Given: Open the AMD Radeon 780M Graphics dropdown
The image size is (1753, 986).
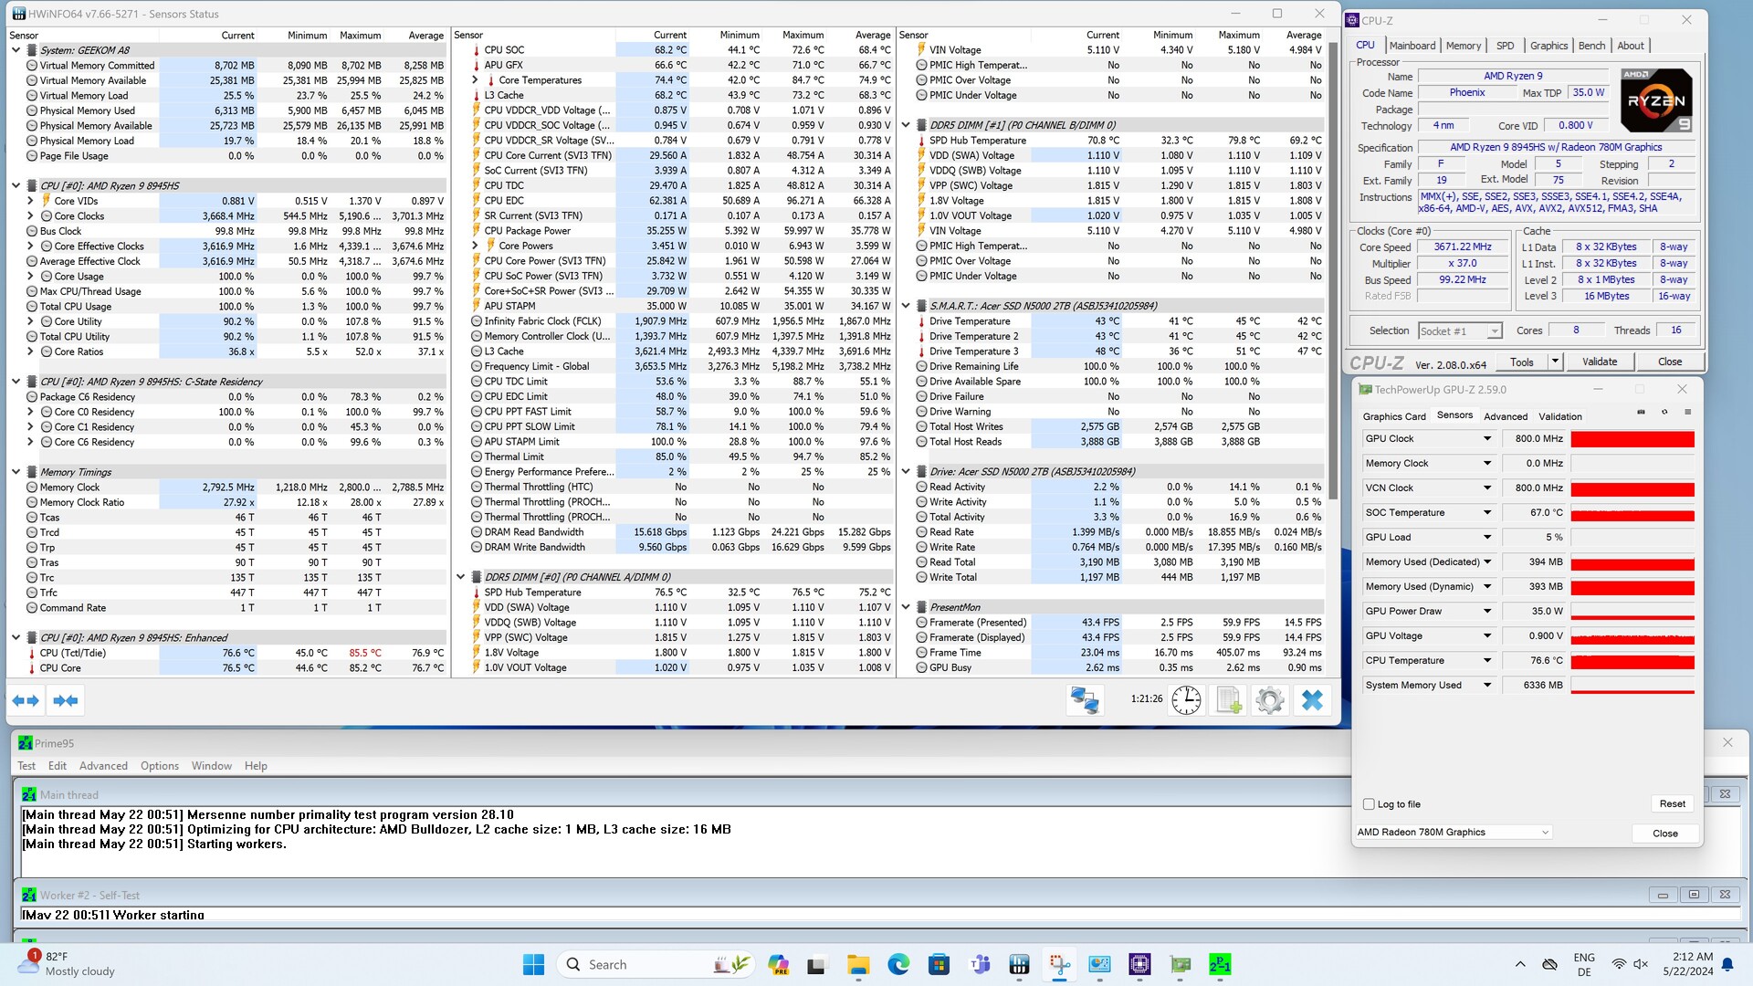Looking at the screenshot, I should (x=1545, y=833).
